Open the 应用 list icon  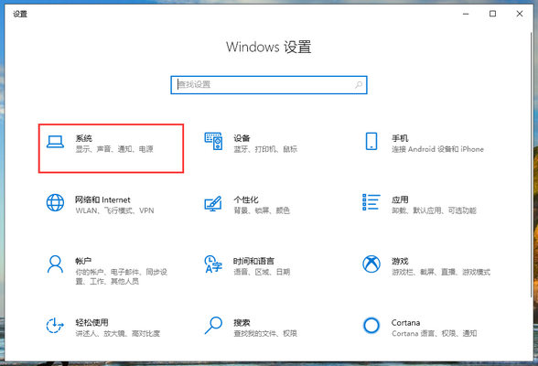371,202
